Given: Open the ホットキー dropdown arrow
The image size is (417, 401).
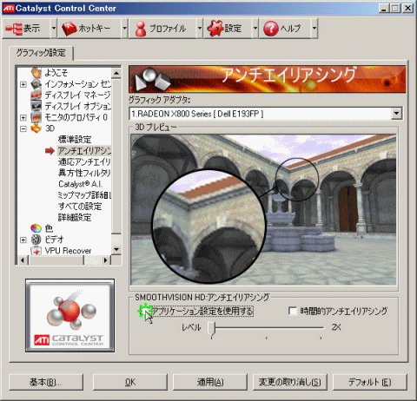Looking at the screenshot, I should [x=124, y=29].
